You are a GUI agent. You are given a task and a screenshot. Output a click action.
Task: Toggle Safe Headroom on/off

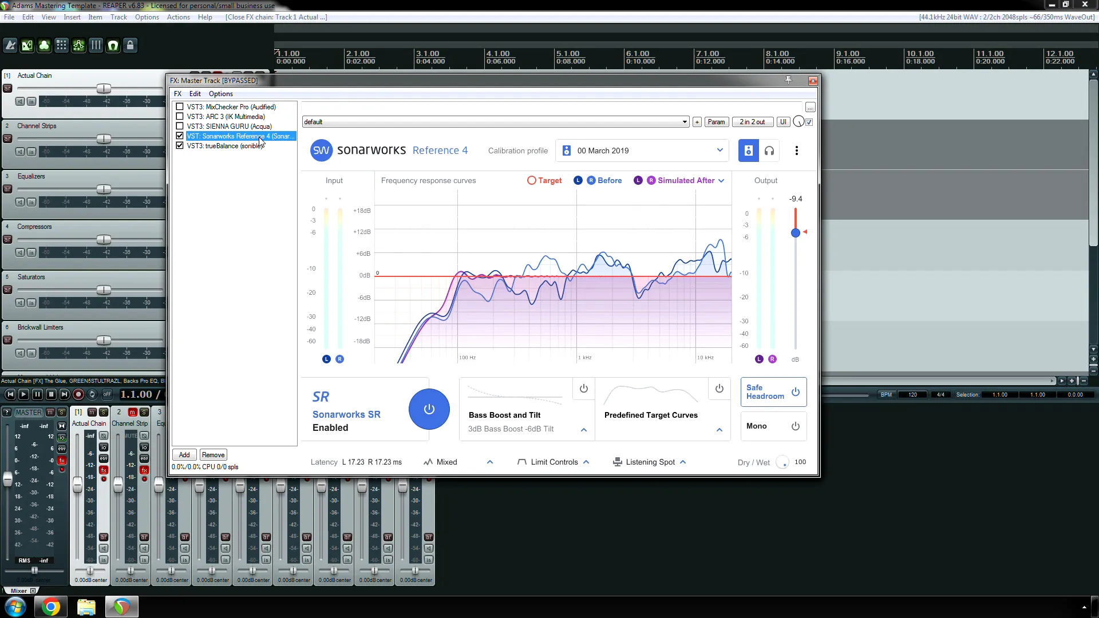click(796, 391)
